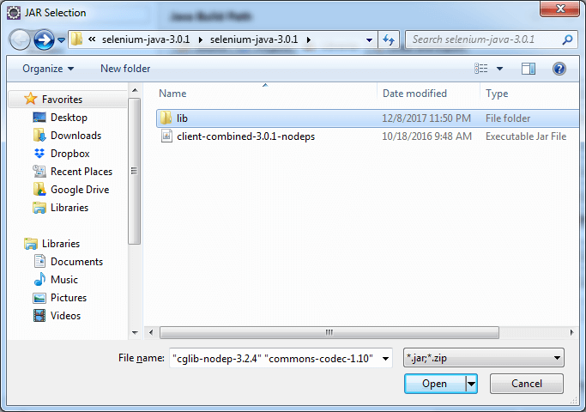Click the jar file icon for client-combined

coord(166,136)
